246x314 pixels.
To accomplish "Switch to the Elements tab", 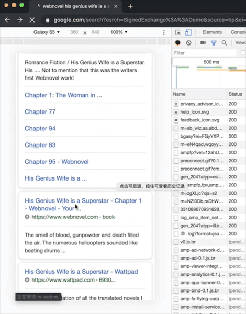I will pyautogui.click(x=212, y=32).
